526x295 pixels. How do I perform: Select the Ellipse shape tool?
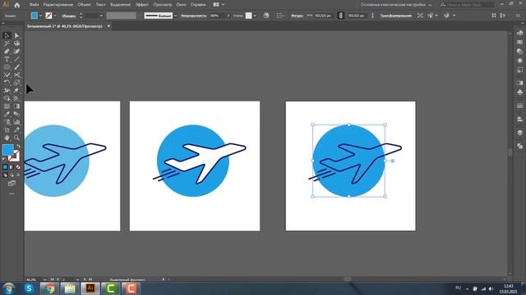coord(7,67)
